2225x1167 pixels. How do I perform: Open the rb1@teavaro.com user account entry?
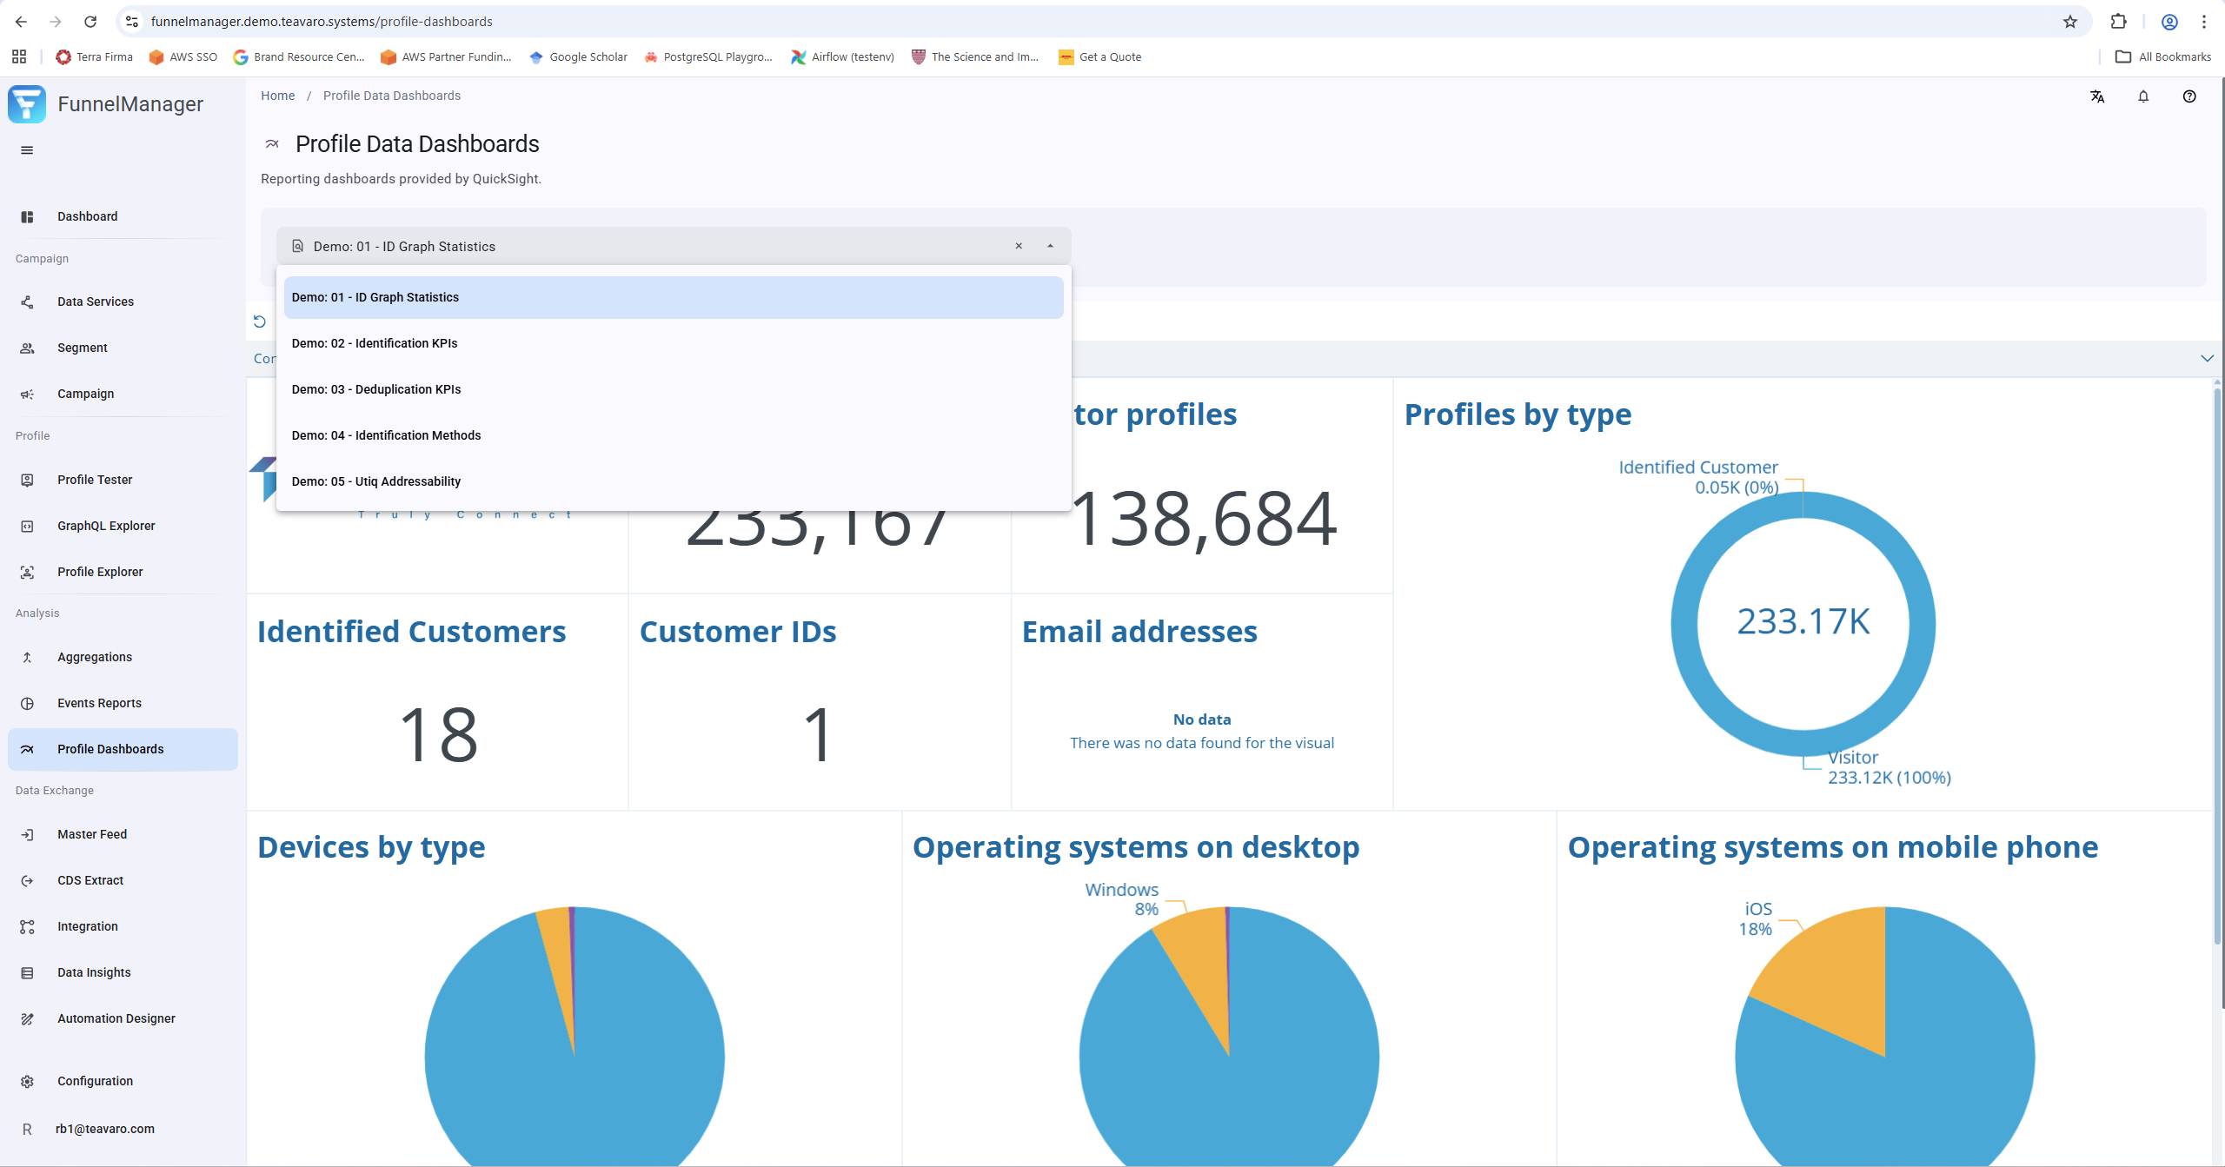coord(104,1129)
